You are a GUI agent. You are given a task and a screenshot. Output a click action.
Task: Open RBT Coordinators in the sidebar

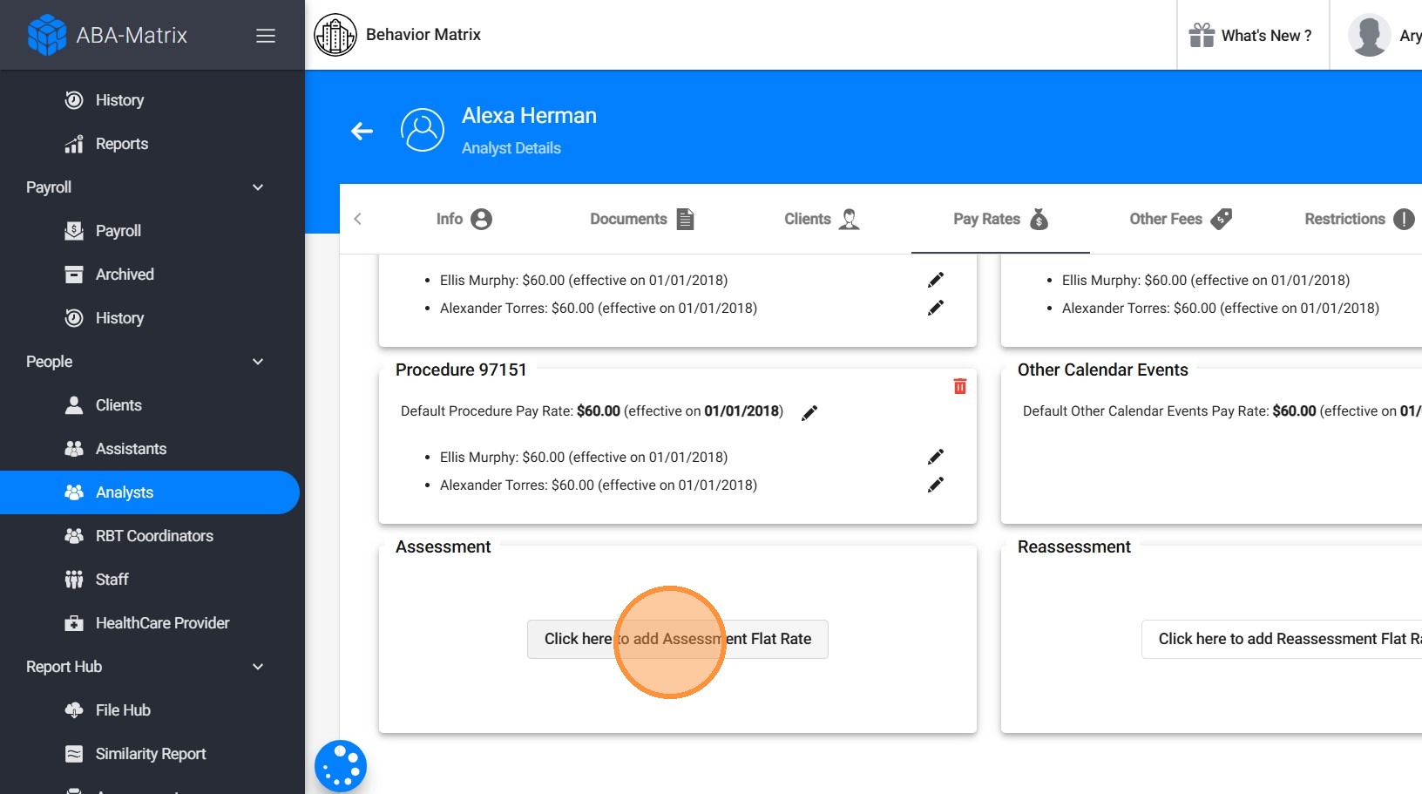154,536
